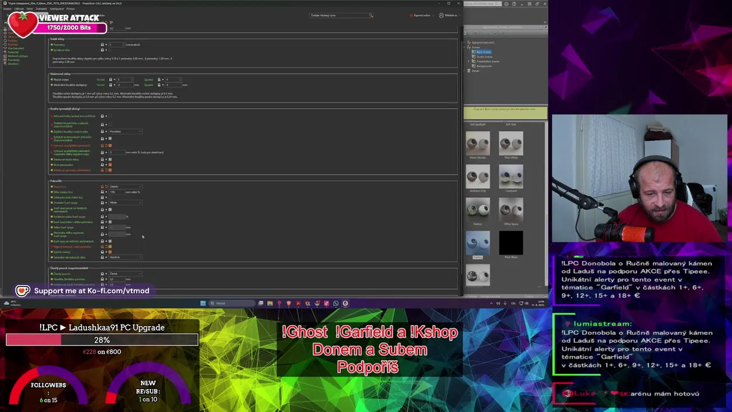Click the lock icon beside Perimetry
The height and width of the screenshot is (412, 732).
[x=102, y=45]
